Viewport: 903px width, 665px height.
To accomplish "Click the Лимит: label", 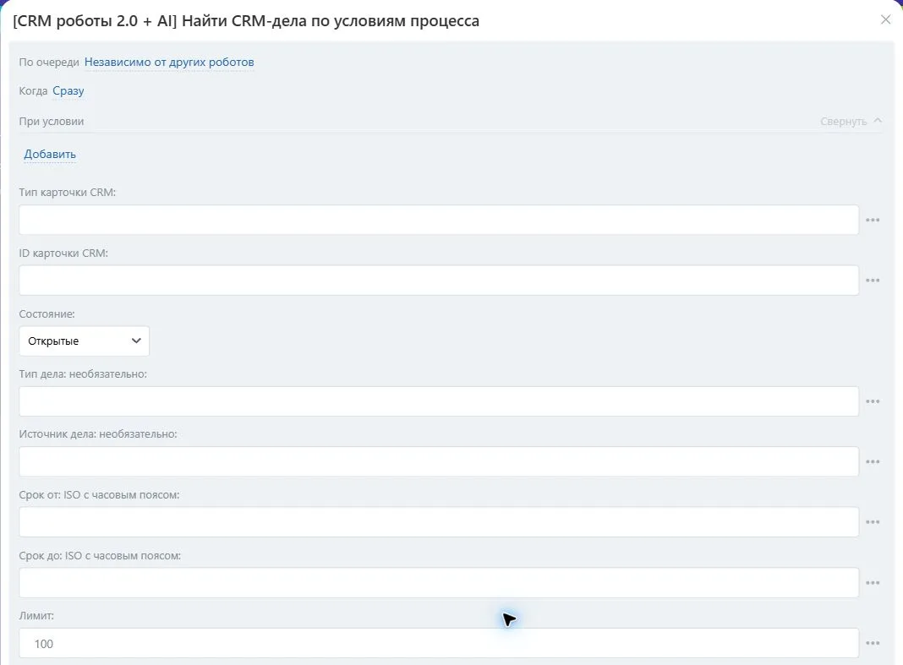I will [x=36, y=615].
